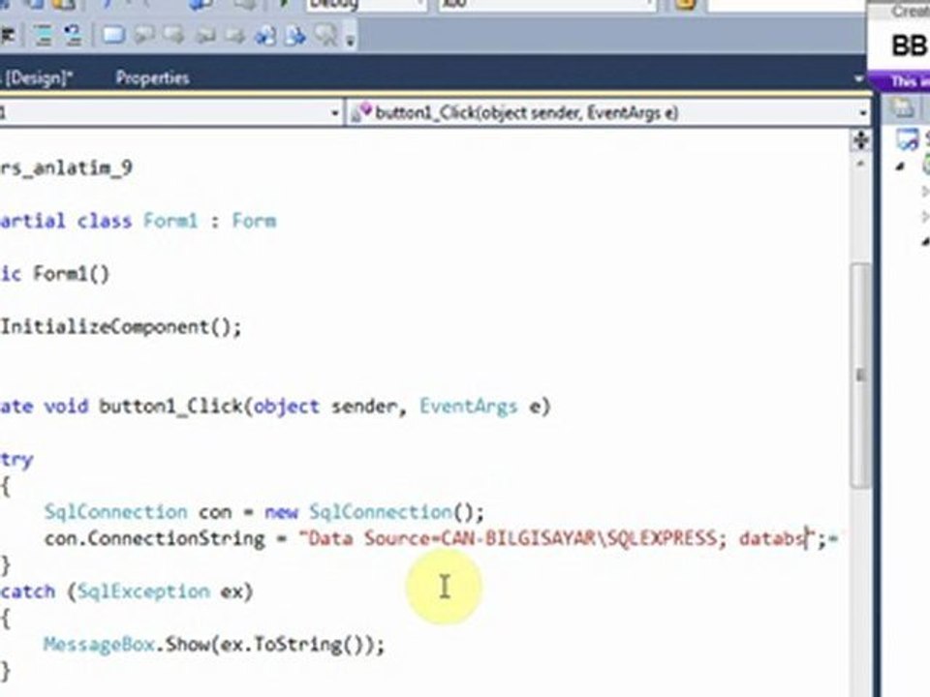Viewport: 930px width, 697px height.
Task: Open the Debug solution configuration dropdown
Action: [x=366, y=5]
